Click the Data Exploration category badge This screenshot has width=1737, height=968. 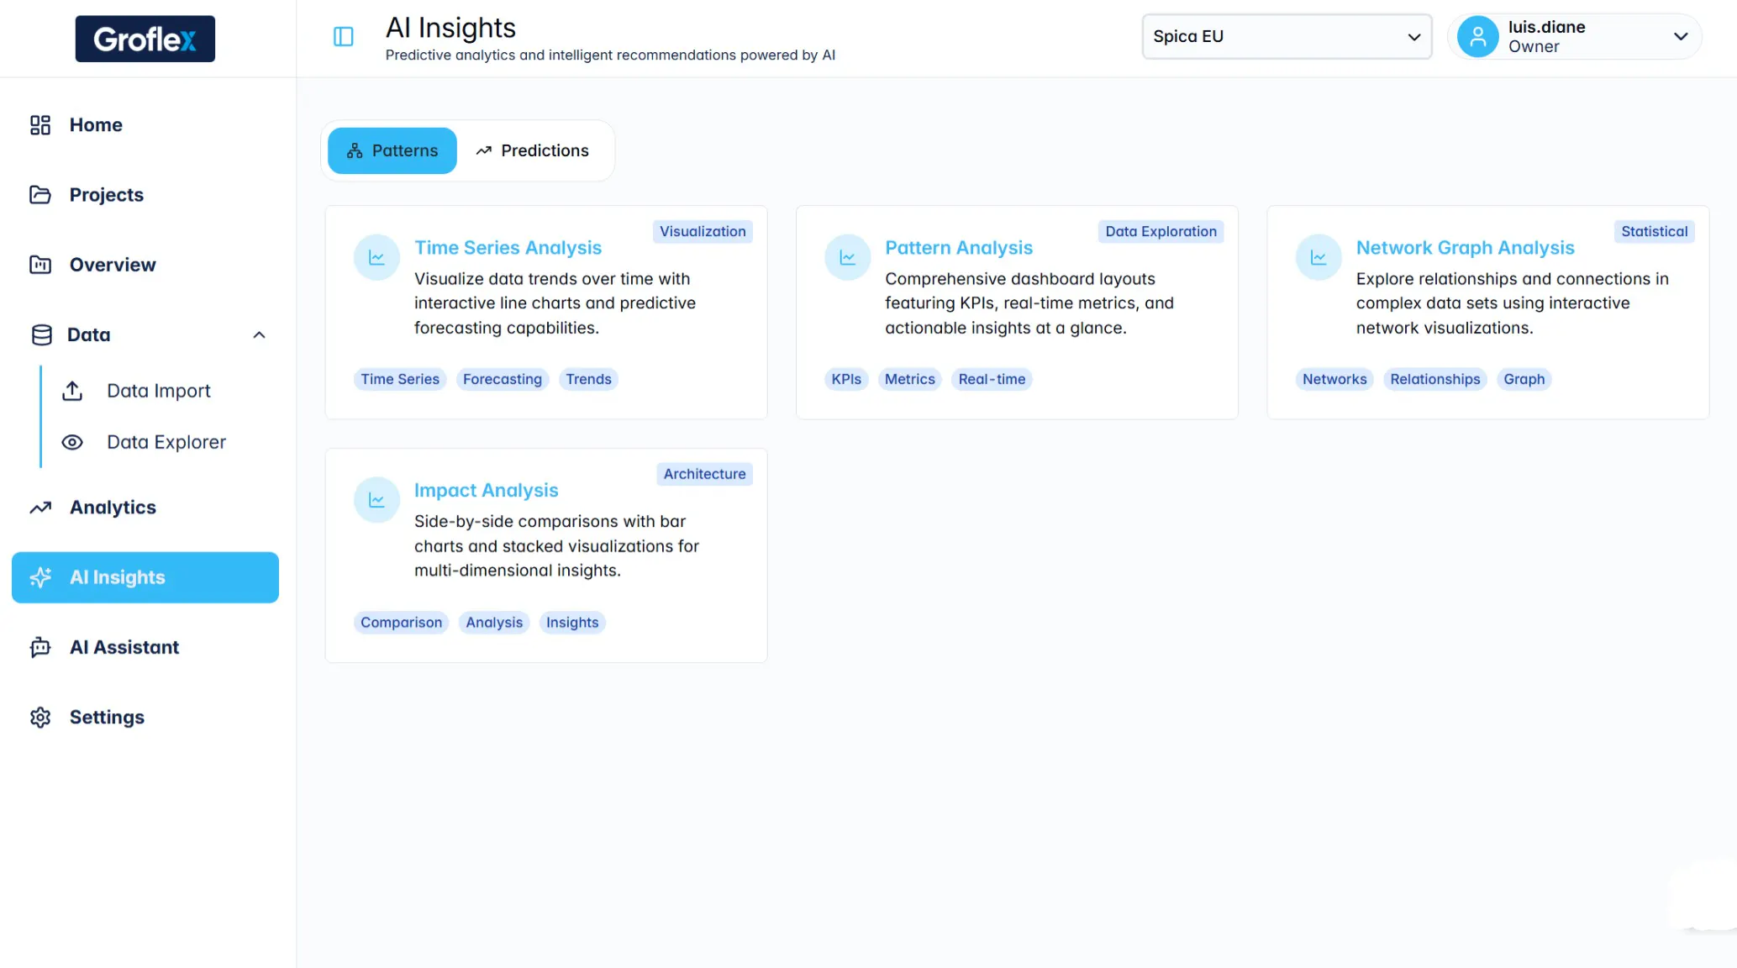(1161, 232)
